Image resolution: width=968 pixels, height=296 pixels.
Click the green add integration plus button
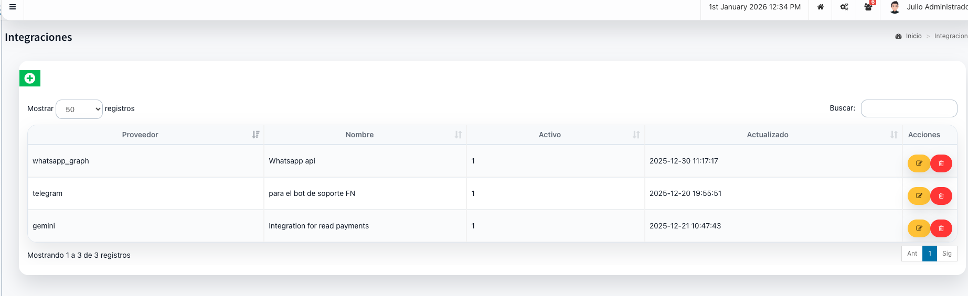pyautogui.click(x=30, y=79)
